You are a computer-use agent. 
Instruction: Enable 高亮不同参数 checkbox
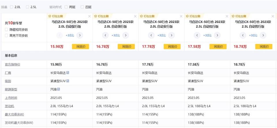(x=7, y=36)
